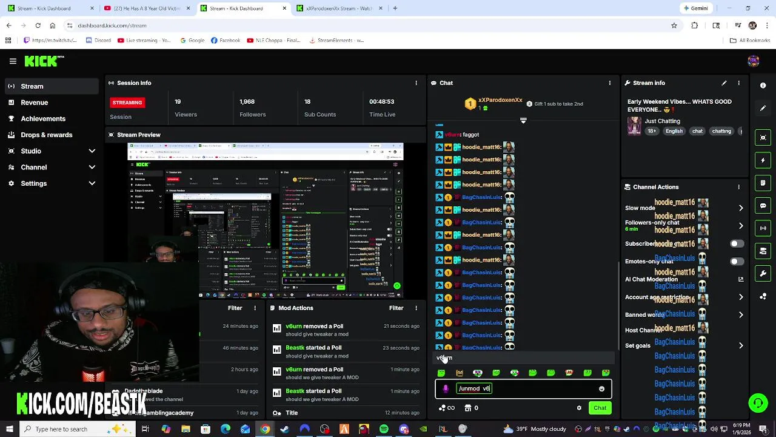Select the chat bubble icon in right sidebar

763,206
